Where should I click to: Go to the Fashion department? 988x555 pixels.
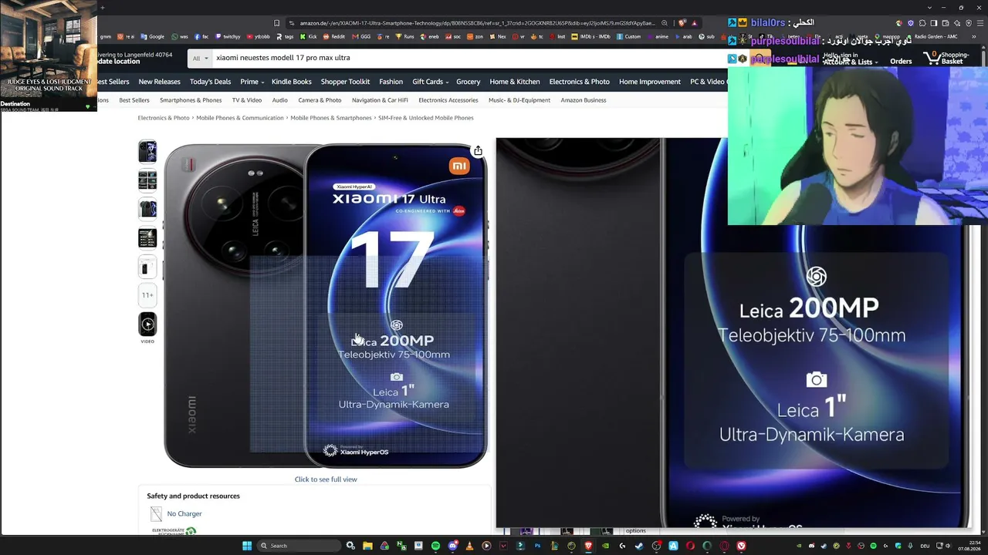click(391, 82)
